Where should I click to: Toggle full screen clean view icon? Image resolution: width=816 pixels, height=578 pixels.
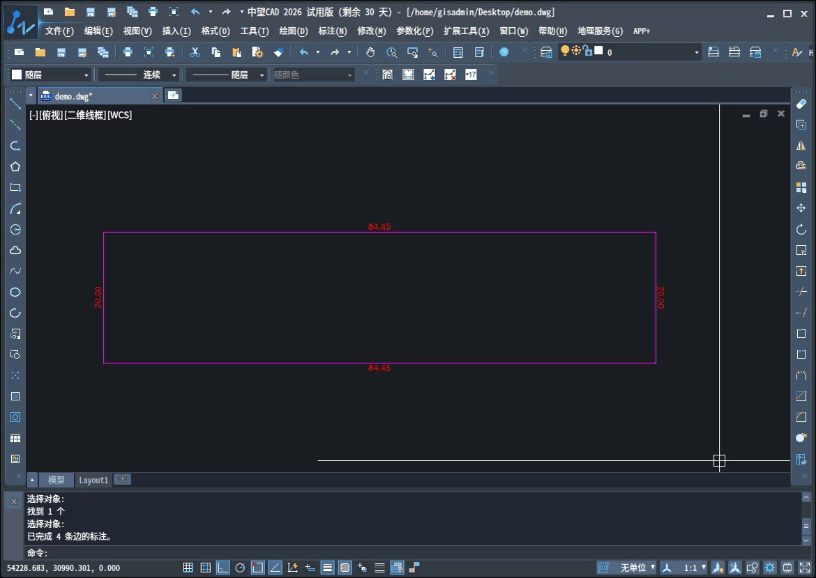[x=805, y=568]
